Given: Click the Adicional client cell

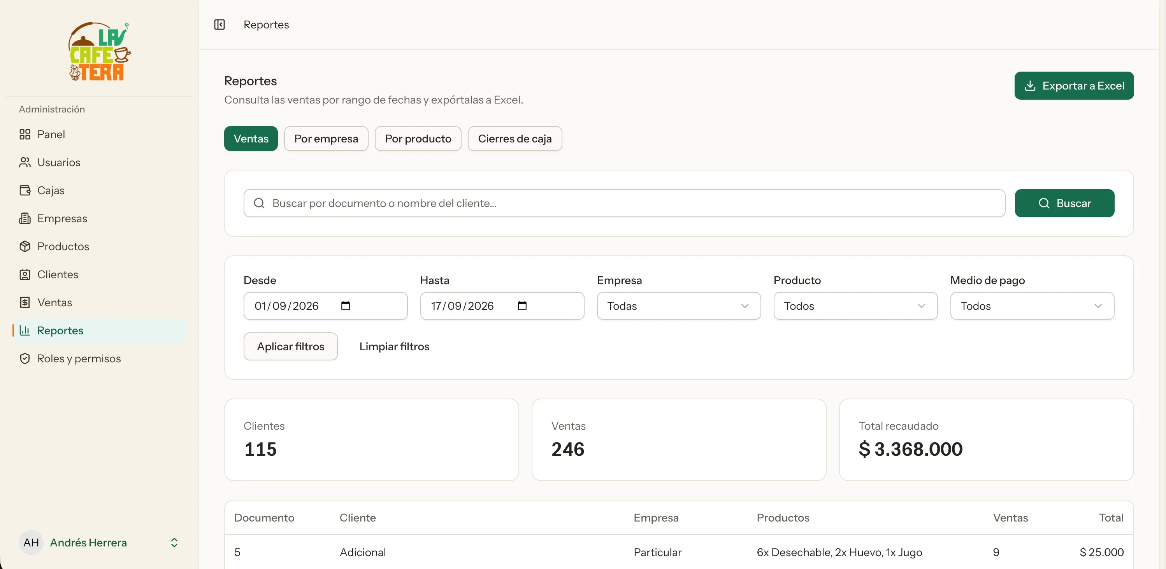Looking at the screenshot, I should pyautogui.click(x=363, y=552).
